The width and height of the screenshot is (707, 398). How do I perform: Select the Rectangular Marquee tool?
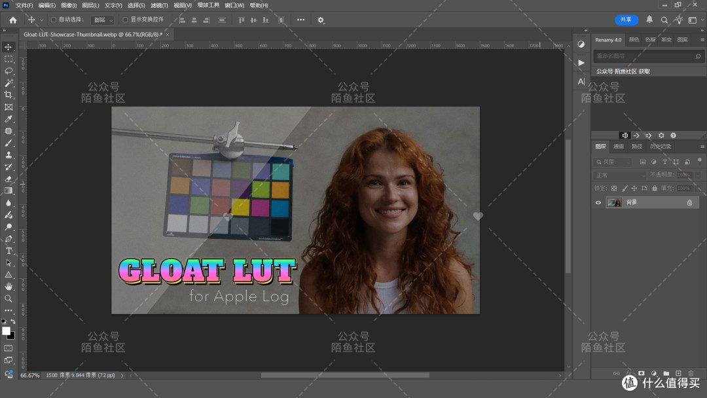[9, 59]
